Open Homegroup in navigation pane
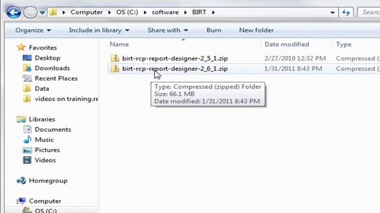 tap(48, 180)
